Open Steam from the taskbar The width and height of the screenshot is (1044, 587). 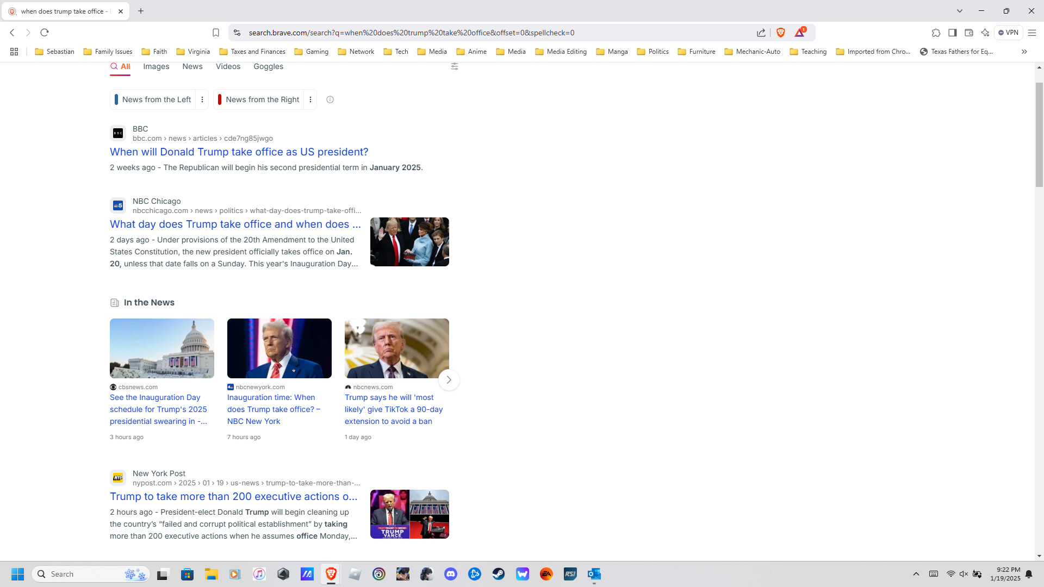coord(499,574)
